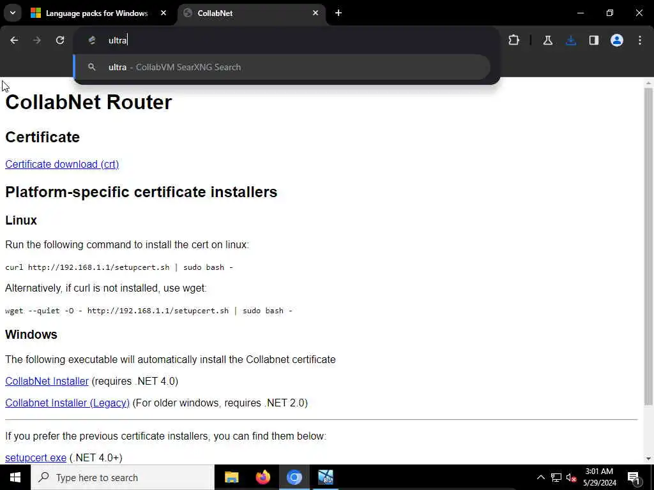
Task: Click the 'Certificate' heading
Action: coord(43,137)
